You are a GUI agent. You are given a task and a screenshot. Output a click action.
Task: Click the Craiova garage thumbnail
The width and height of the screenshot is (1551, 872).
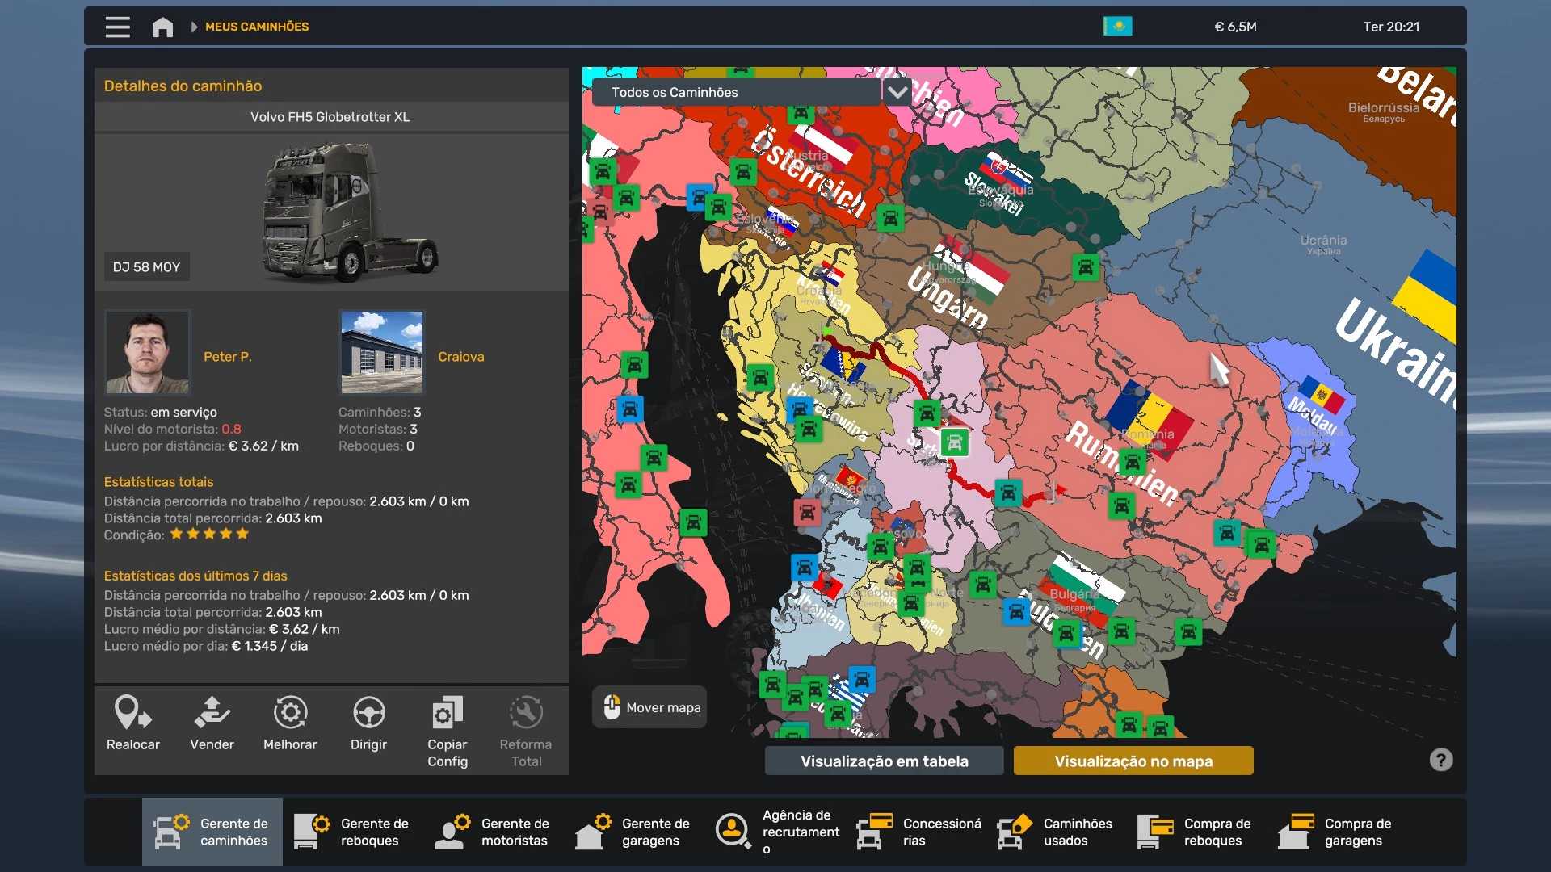tap(381, 352)
